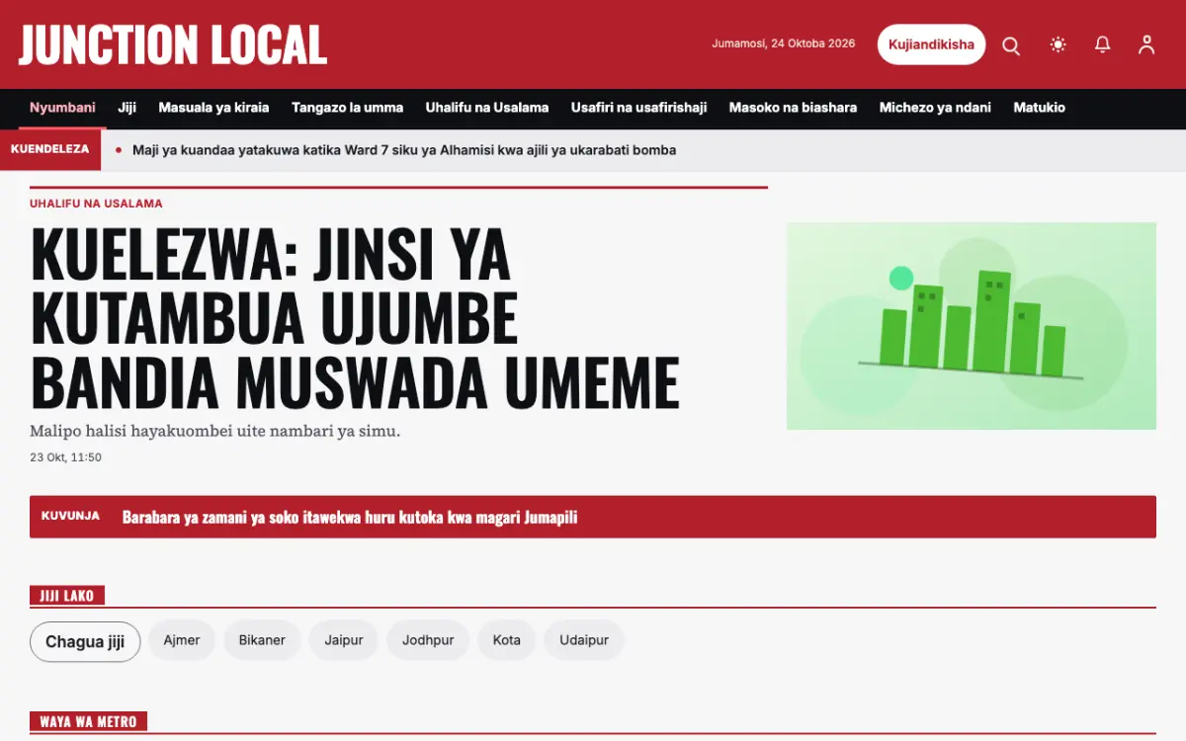Open breaking news about Barabara ya zamani
1186x741 pixels.
click(x=350, y=517)
